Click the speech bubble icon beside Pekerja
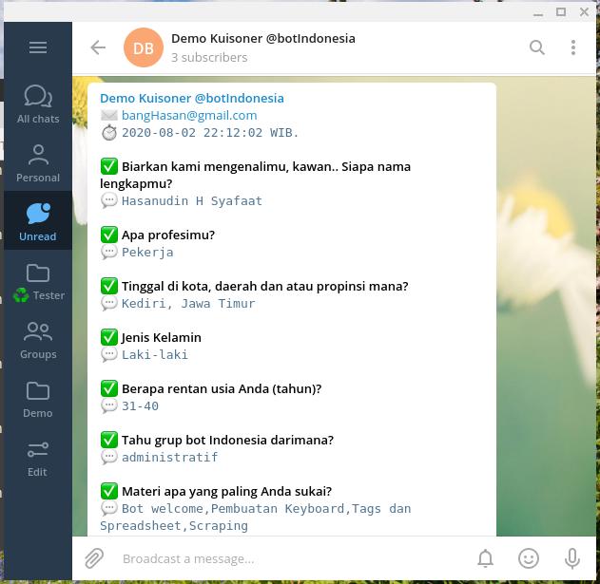Image resolution: width=600 pixels, height=584 pixels. click(x=109, y=252)
